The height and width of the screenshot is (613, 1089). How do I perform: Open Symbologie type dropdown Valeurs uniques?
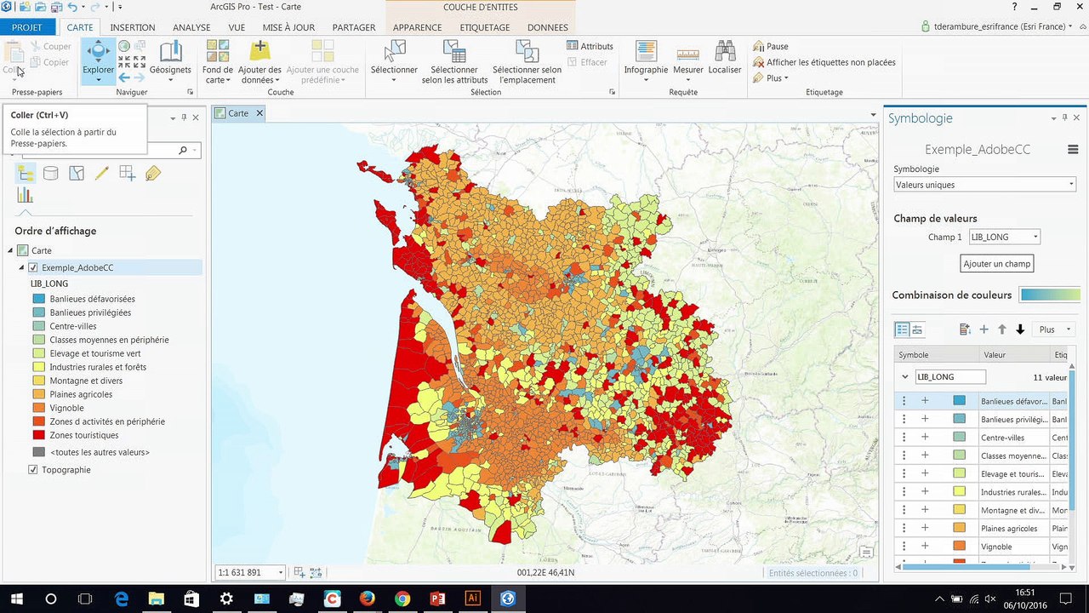[985, 185]
